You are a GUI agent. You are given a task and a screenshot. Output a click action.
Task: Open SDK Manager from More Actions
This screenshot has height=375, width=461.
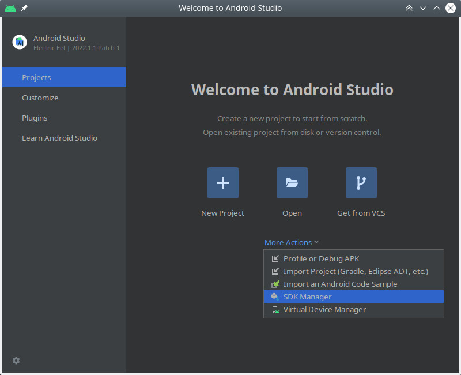(x=354, y=297)
